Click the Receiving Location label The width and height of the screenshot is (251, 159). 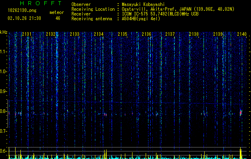click(x=93, y=9)
